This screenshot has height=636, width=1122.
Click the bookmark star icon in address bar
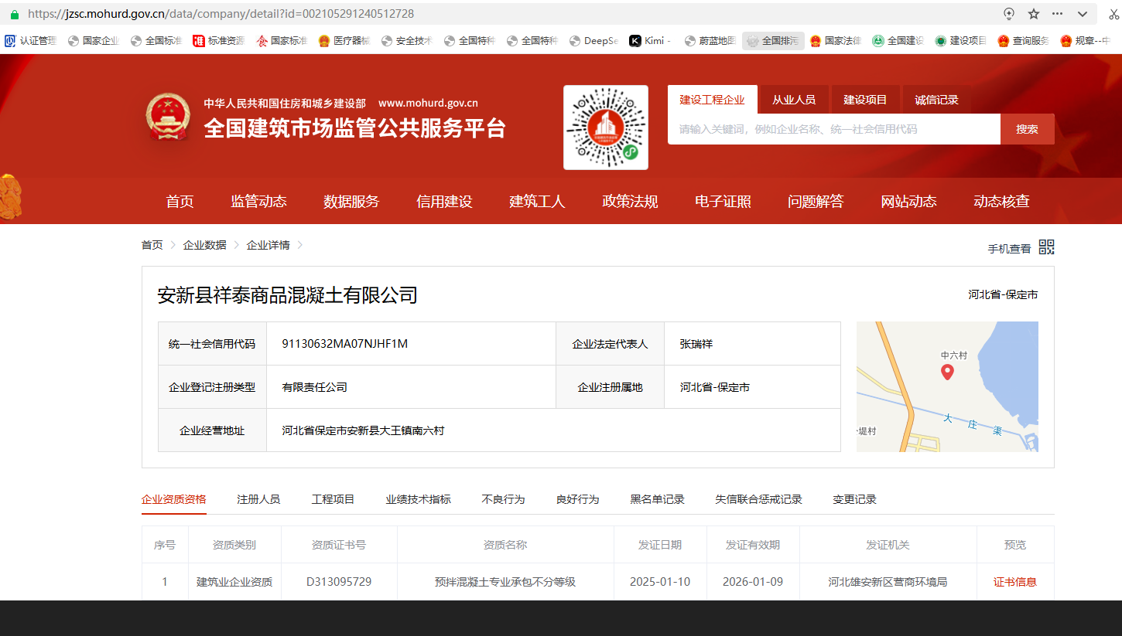click(x=1034, y=14)
